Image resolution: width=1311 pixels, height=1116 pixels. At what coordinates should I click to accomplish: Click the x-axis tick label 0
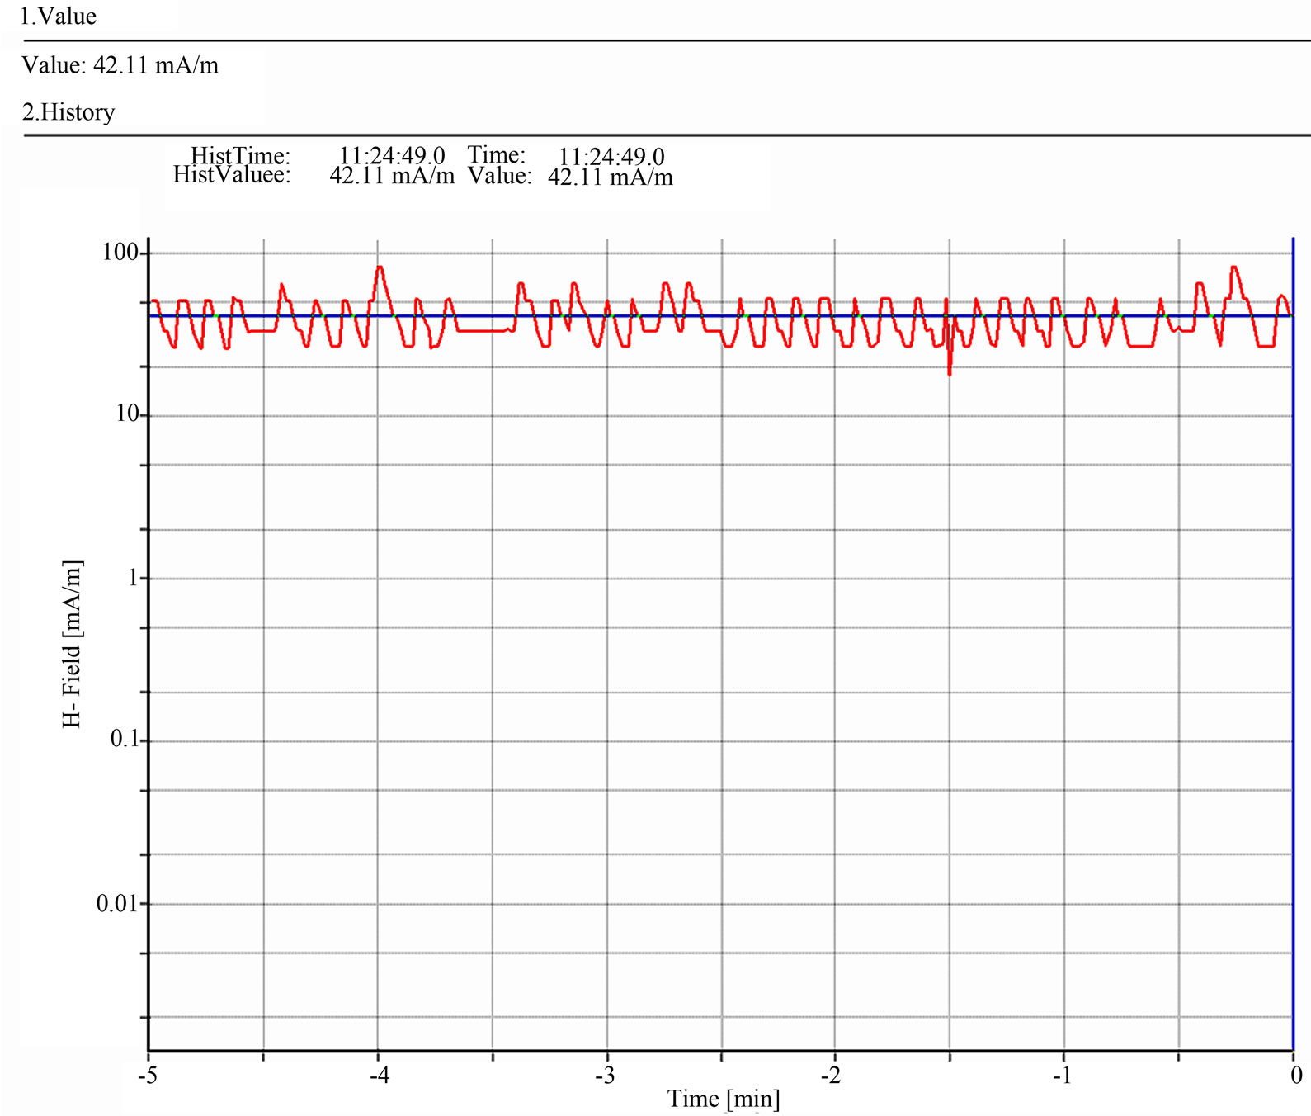pos(1296,1075)
